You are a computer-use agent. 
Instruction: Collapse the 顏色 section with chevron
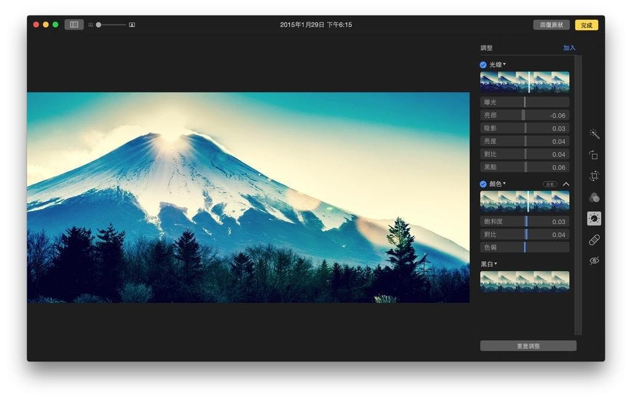pyautogui.click(x=566, y=184)
